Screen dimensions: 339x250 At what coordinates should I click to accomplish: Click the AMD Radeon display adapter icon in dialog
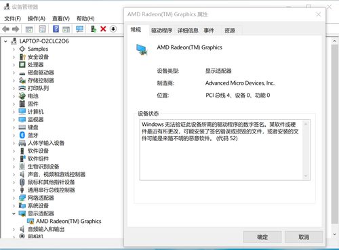pos(142,50)
